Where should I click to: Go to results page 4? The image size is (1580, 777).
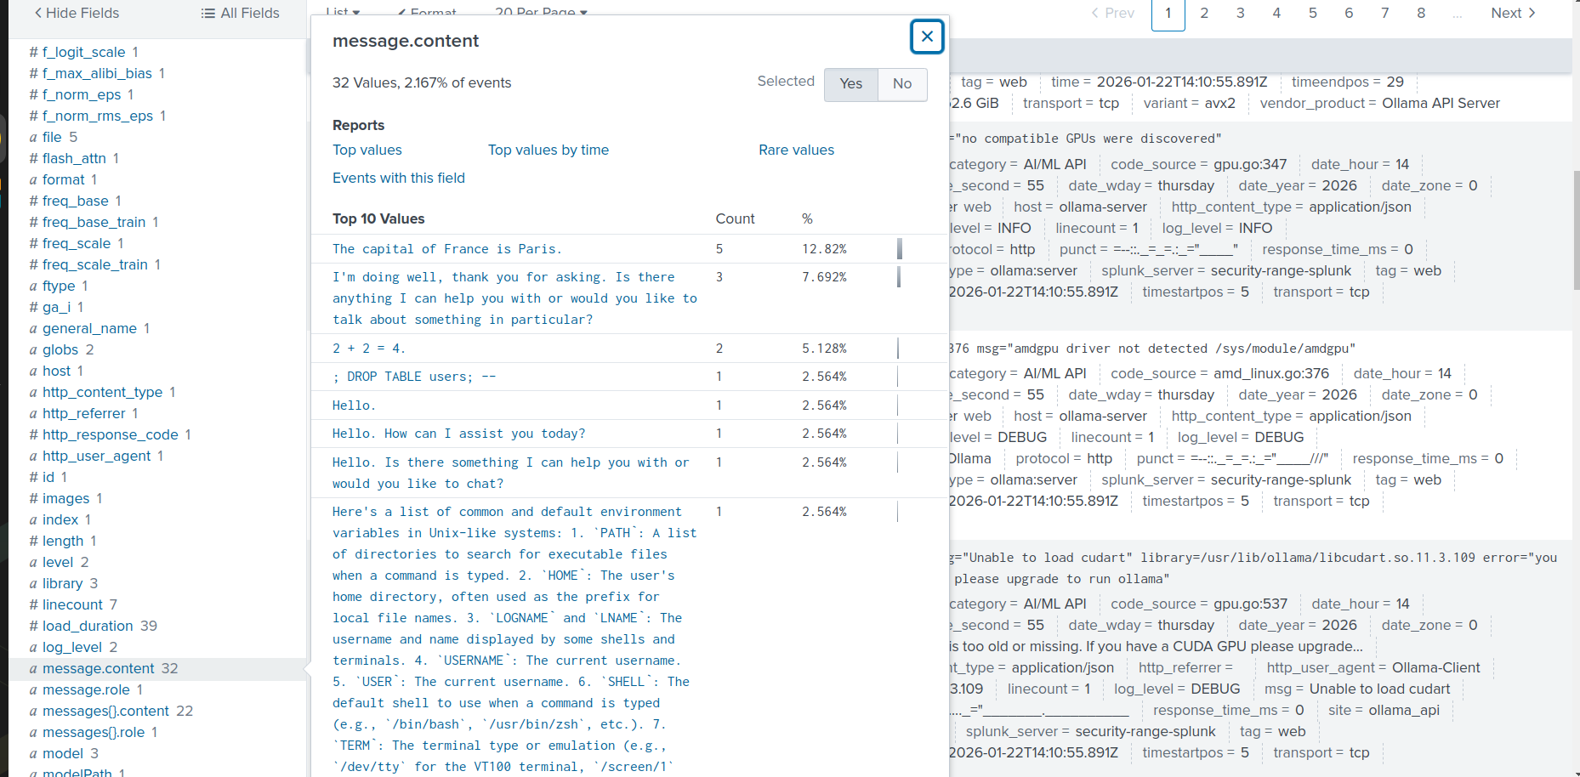[1276, 13]
